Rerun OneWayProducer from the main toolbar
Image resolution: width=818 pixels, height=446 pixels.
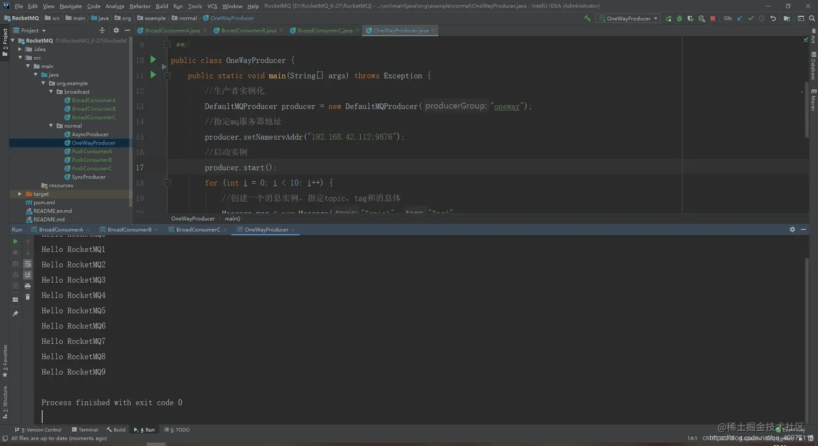pyautogui.click(x=669, y=18)
